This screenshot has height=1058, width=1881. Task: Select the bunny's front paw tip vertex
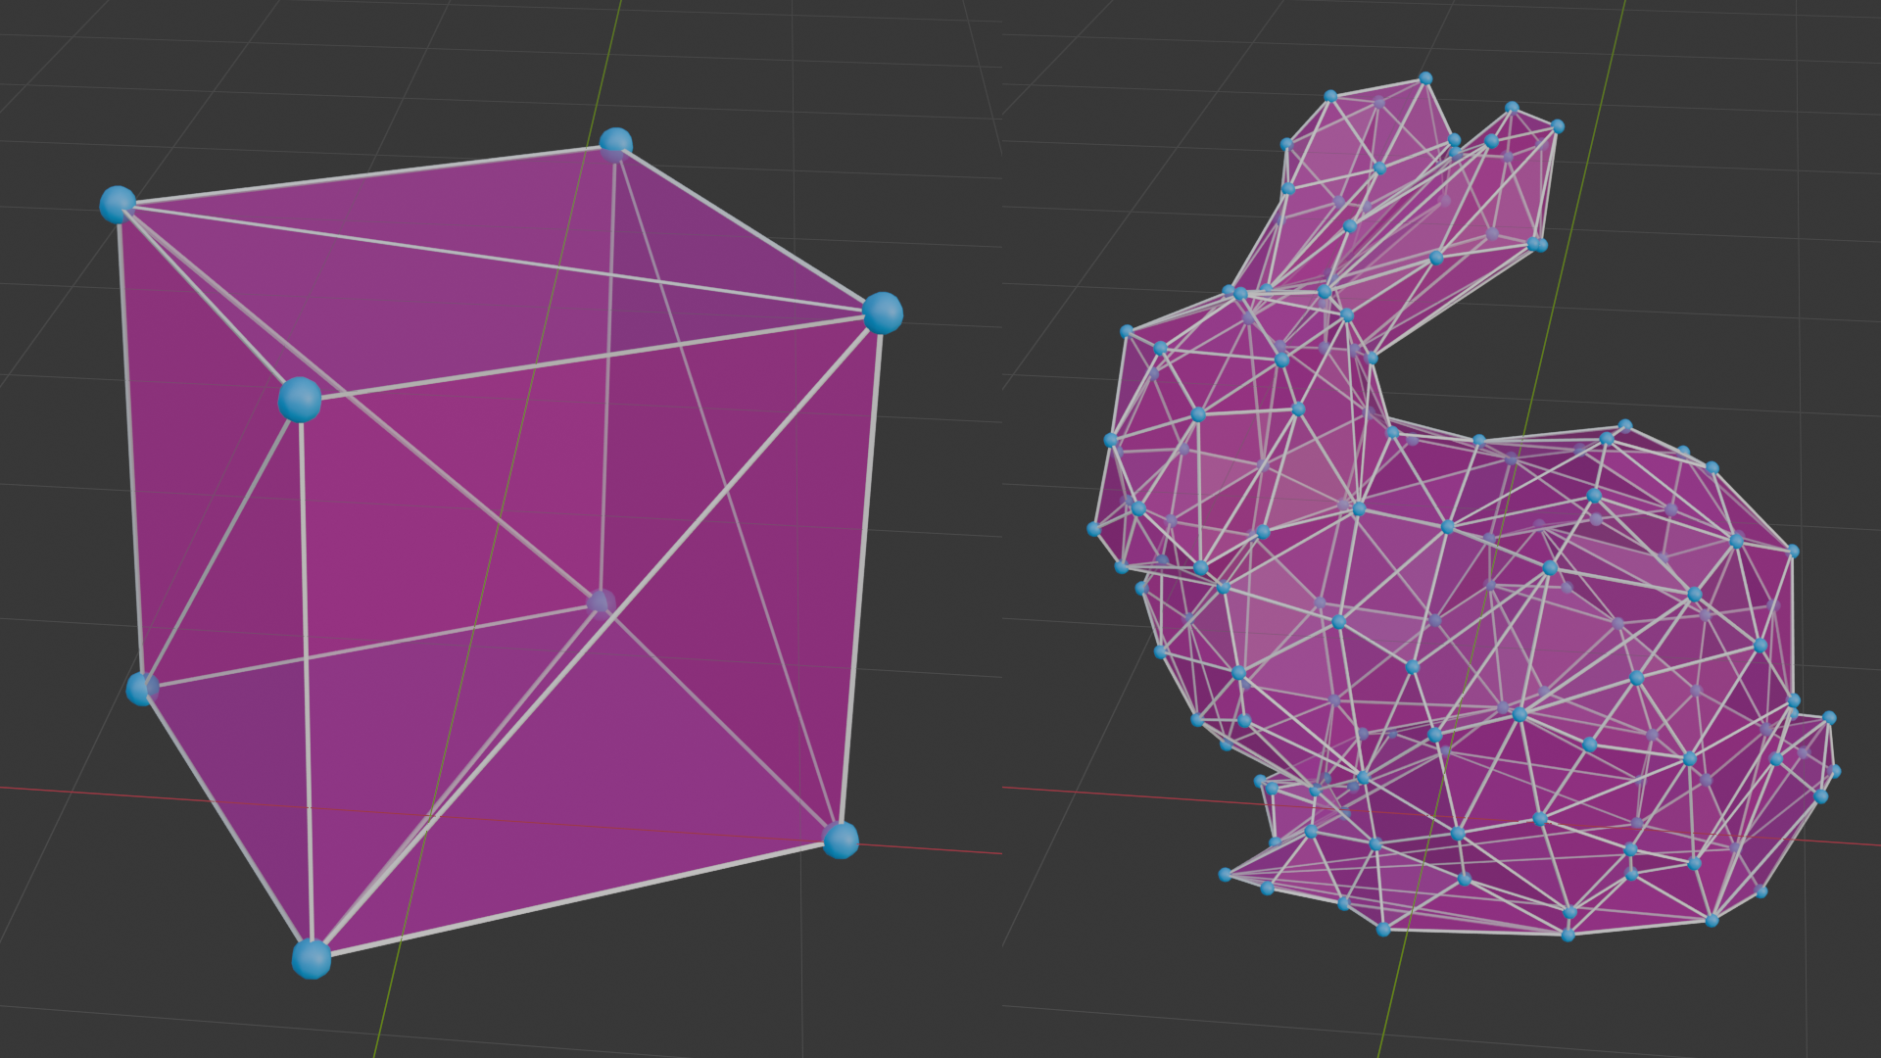pos(1225,874)
